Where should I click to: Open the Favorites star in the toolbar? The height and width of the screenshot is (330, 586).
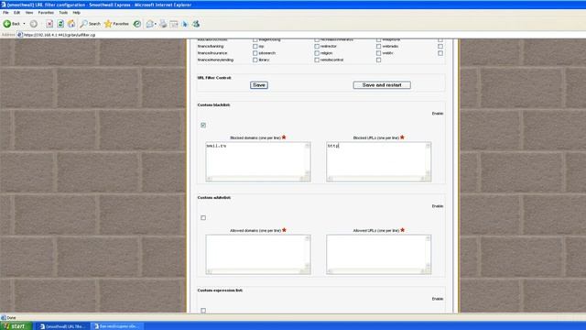tap(116, 24)
